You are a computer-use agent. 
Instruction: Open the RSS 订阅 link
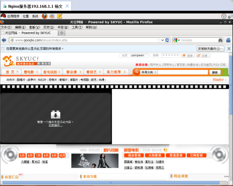219,65
